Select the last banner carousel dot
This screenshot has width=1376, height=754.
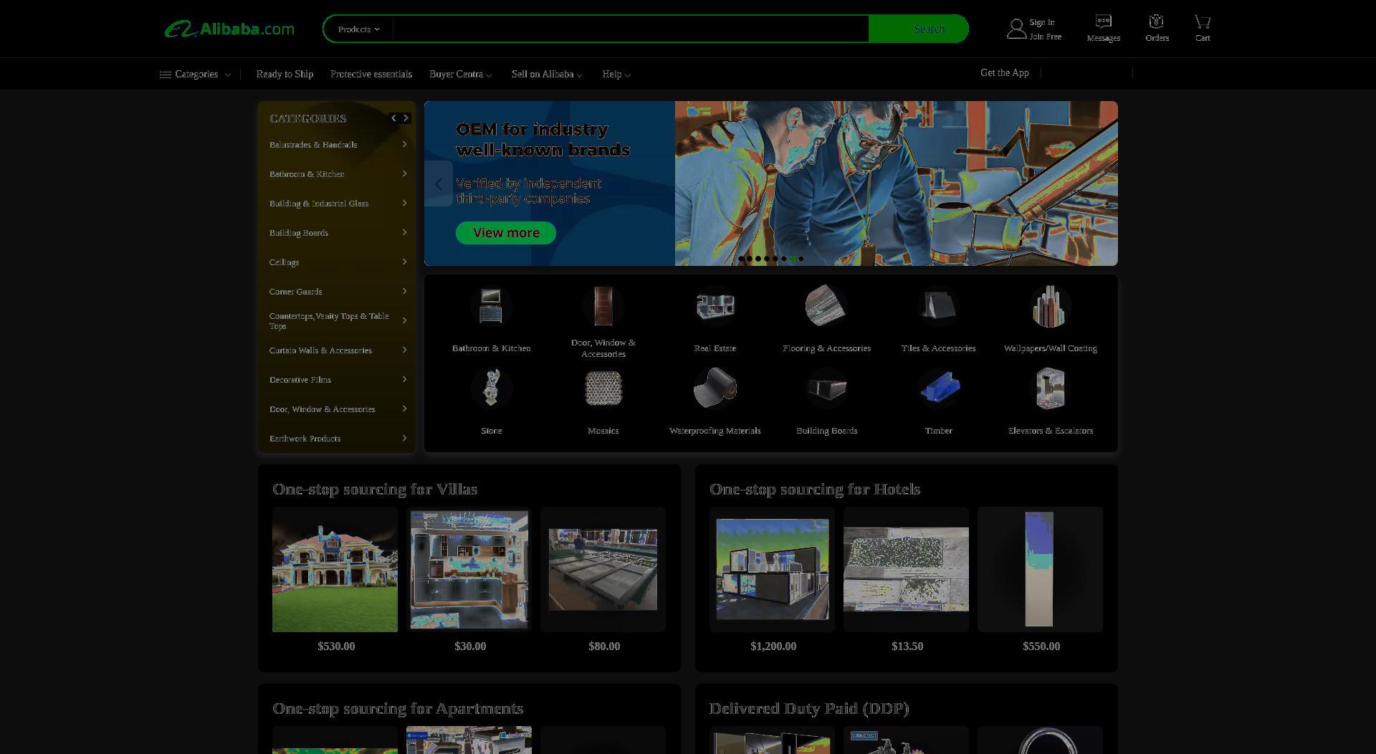[801, 259]
